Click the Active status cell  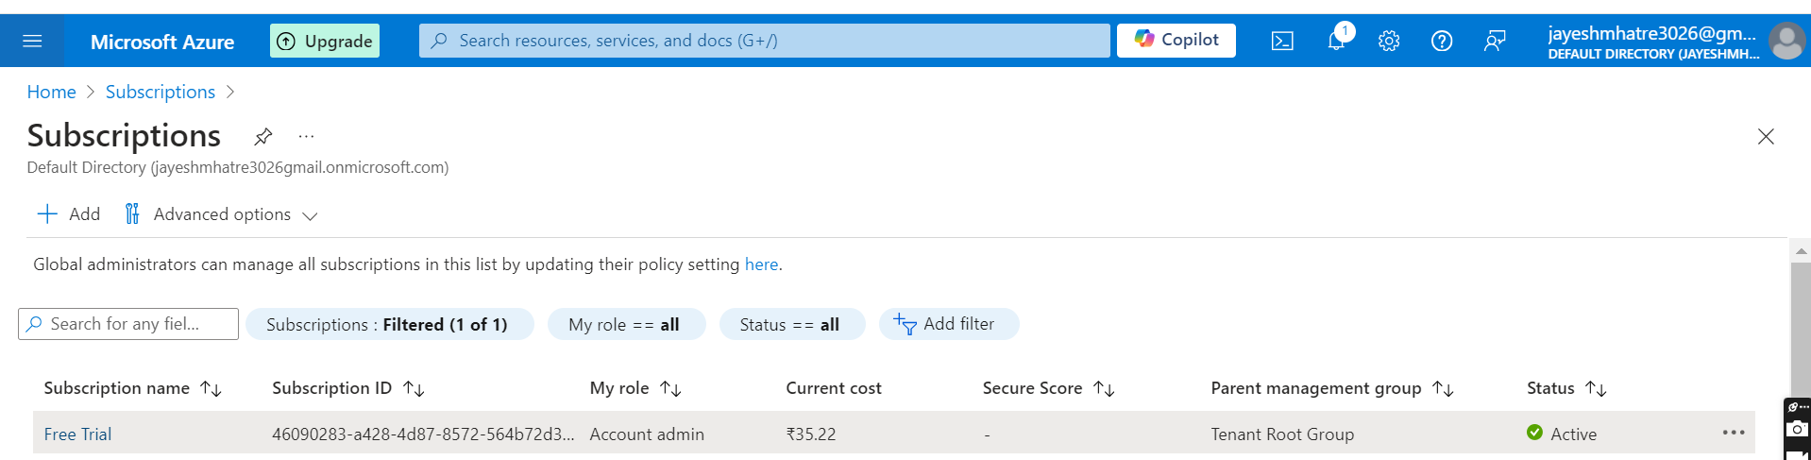(1562, 434)
